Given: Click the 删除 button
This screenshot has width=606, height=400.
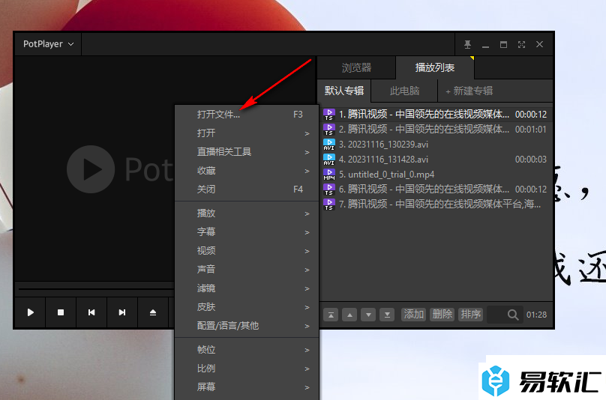Looking at the screenshot, I should (x=442, y=315).
